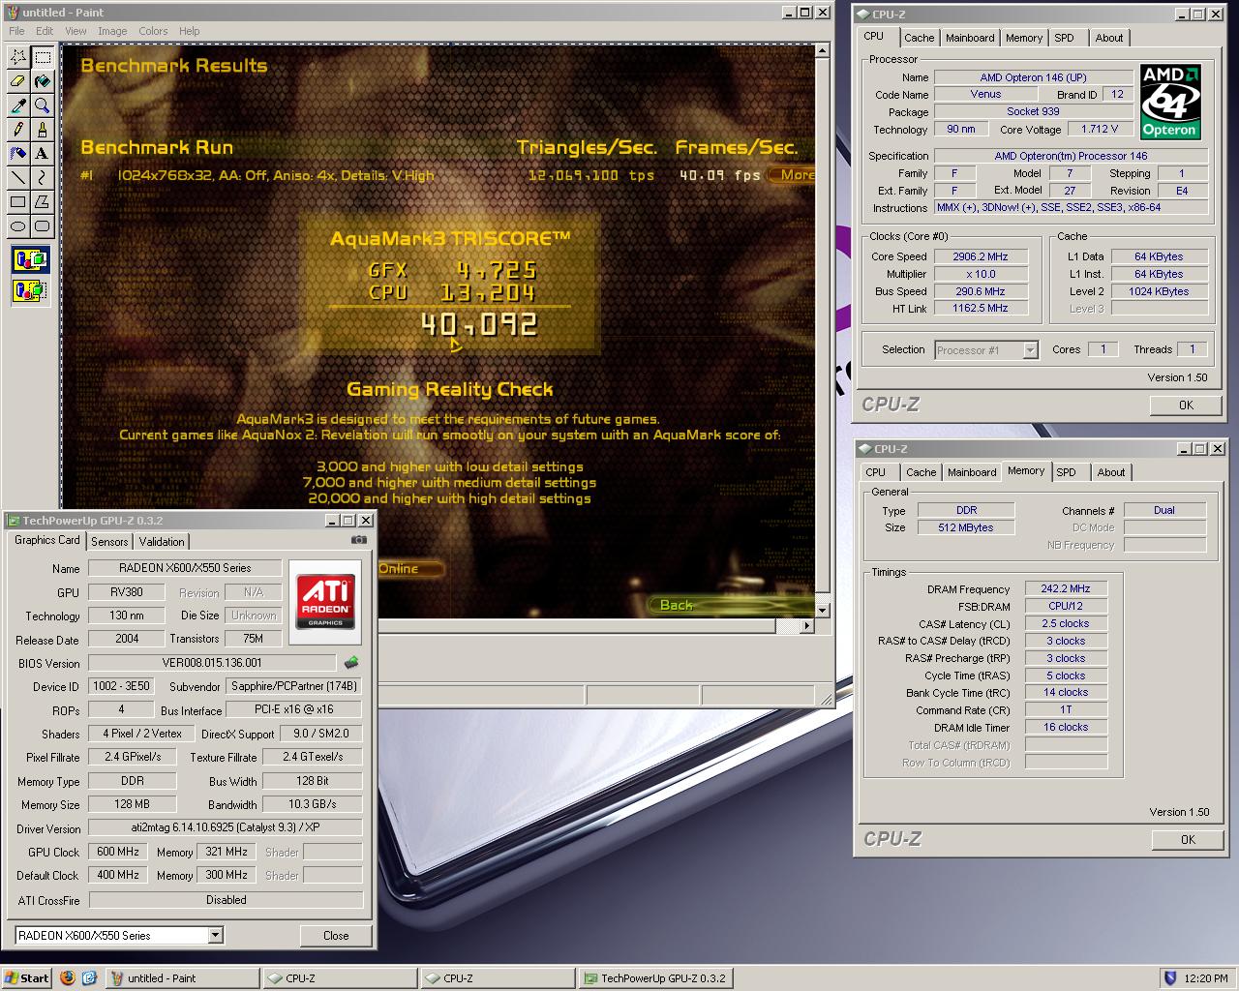Click the ATI CrossFire Disabled field
1239x991 pixels.
coord(226,900)
